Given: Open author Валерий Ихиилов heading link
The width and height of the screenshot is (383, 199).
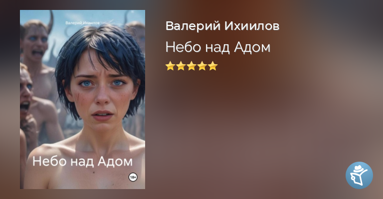Looking at the screenshot, I should coord(222,26).
